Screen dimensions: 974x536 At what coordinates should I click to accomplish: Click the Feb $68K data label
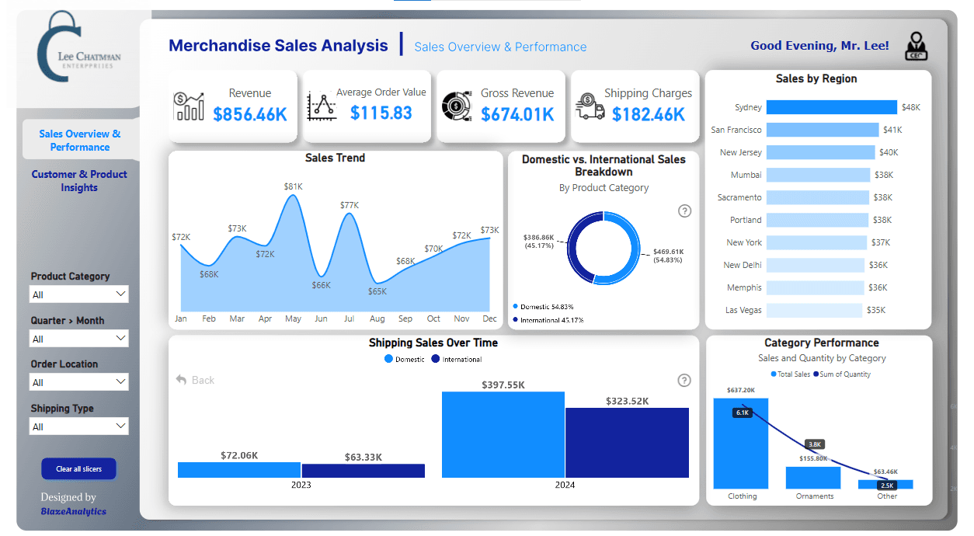click(x=209, y=274)
